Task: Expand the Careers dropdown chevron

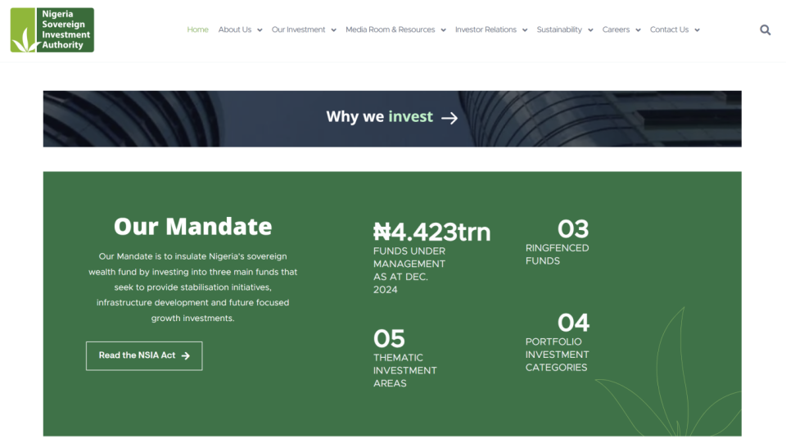Action: 638,30
